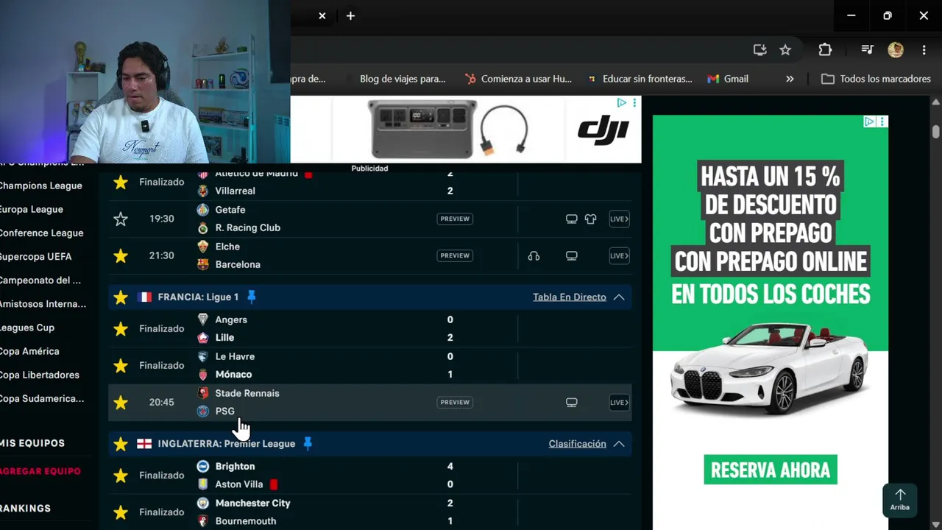The image size is (942, 530).
Task: Click the page vertical scrollbar thumb
Action: click(935, 132)
